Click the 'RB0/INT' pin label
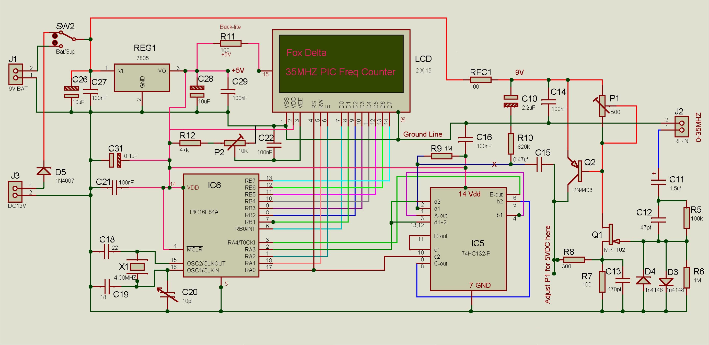Viewport: 709px width, 345px height. click(245, 229)
